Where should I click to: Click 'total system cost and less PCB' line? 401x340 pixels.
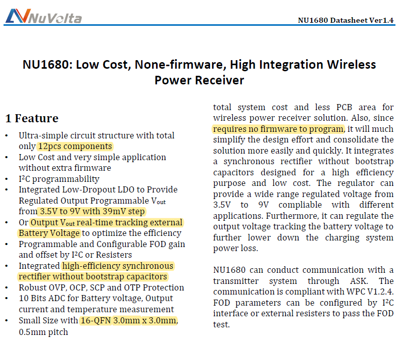coord(304,107)
